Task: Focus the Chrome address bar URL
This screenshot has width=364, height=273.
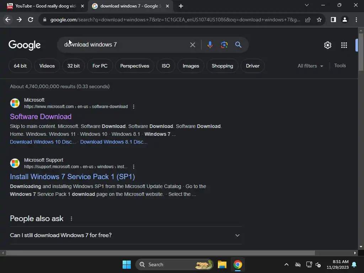Action: point(175,20)
